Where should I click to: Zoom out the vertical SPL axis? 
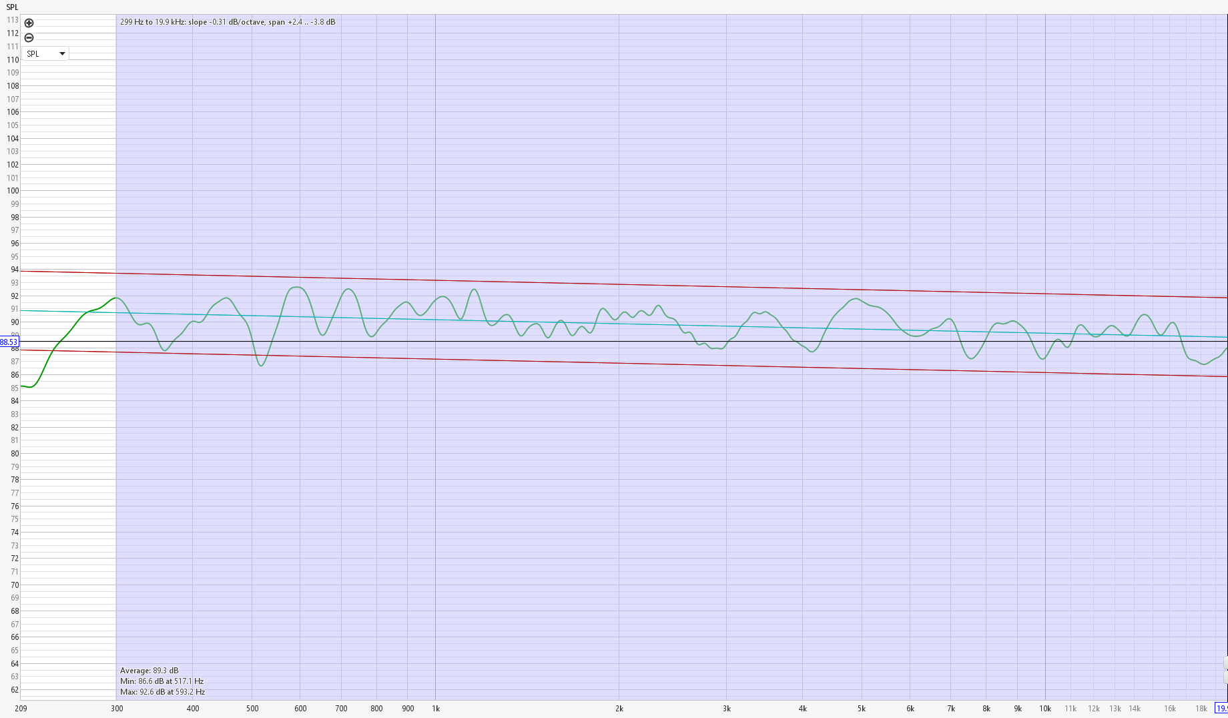point(29,37)
